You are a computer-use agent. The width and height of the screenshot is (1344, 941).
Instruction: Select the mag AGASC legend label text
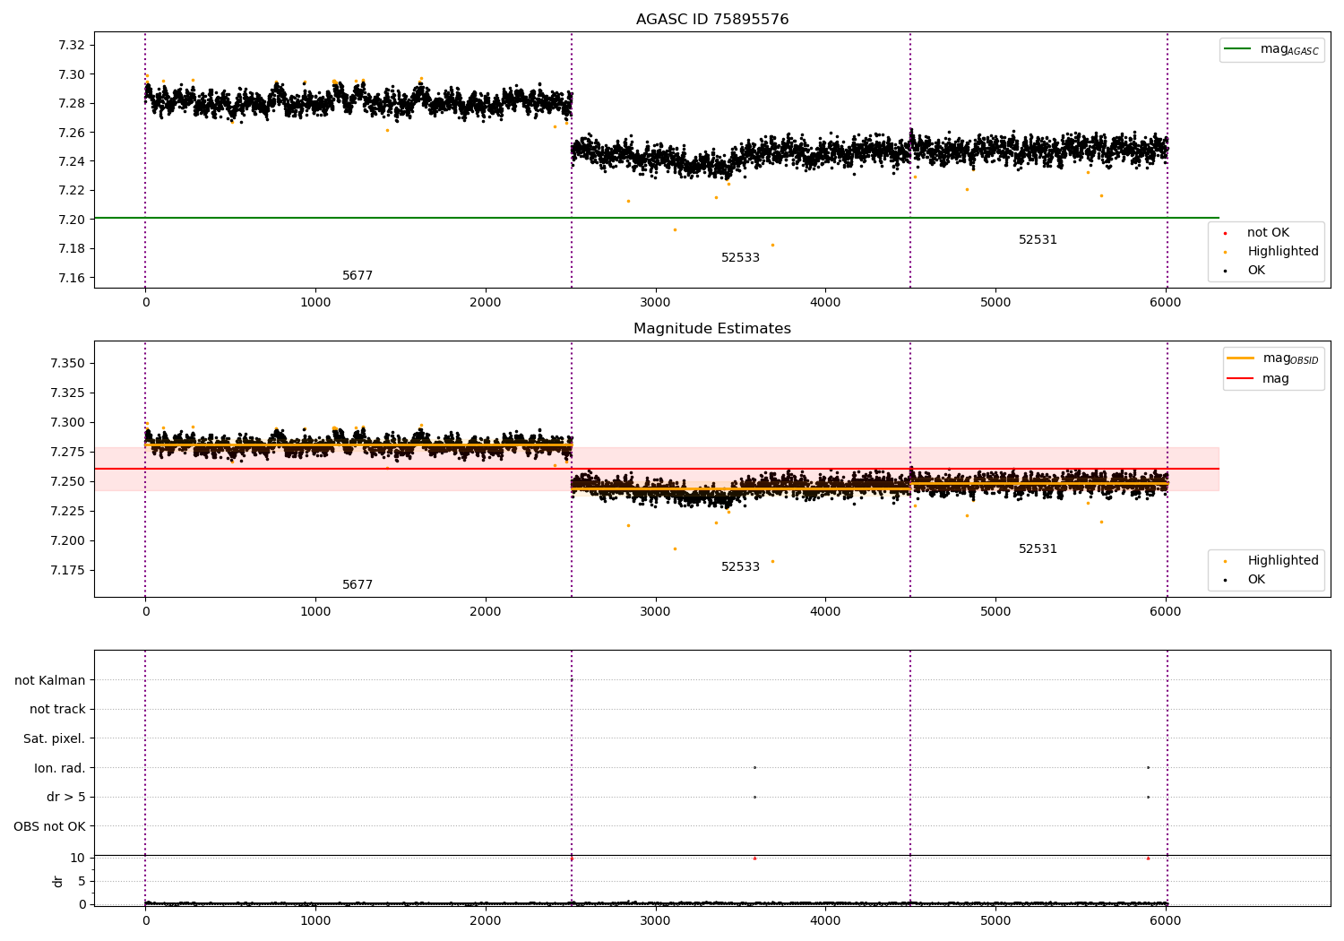click(x=1289, y=49)
